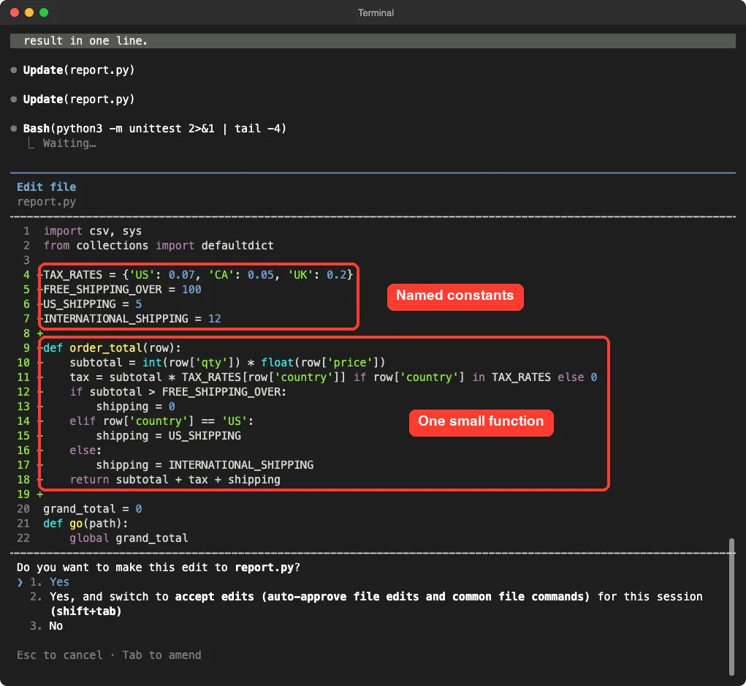This screenshot has width=746, height=686.
Task: Click the TAX_RATES dictionary line
Action: point(198,275)
